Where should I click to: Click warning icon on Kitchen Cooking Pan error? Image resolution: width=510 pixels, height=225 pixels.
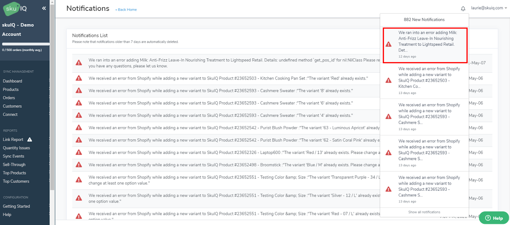click(x=79, y=78)
